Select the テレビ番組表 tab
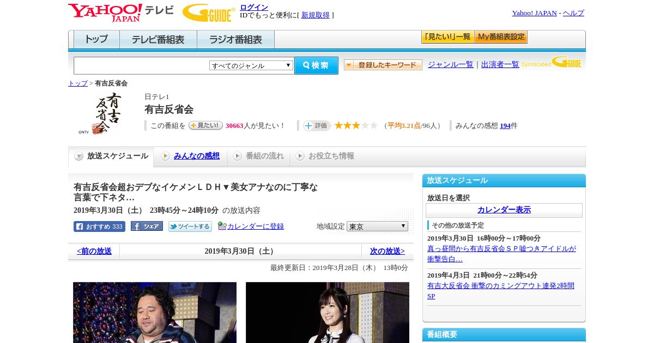654x343 pixels. pos(158,40)
